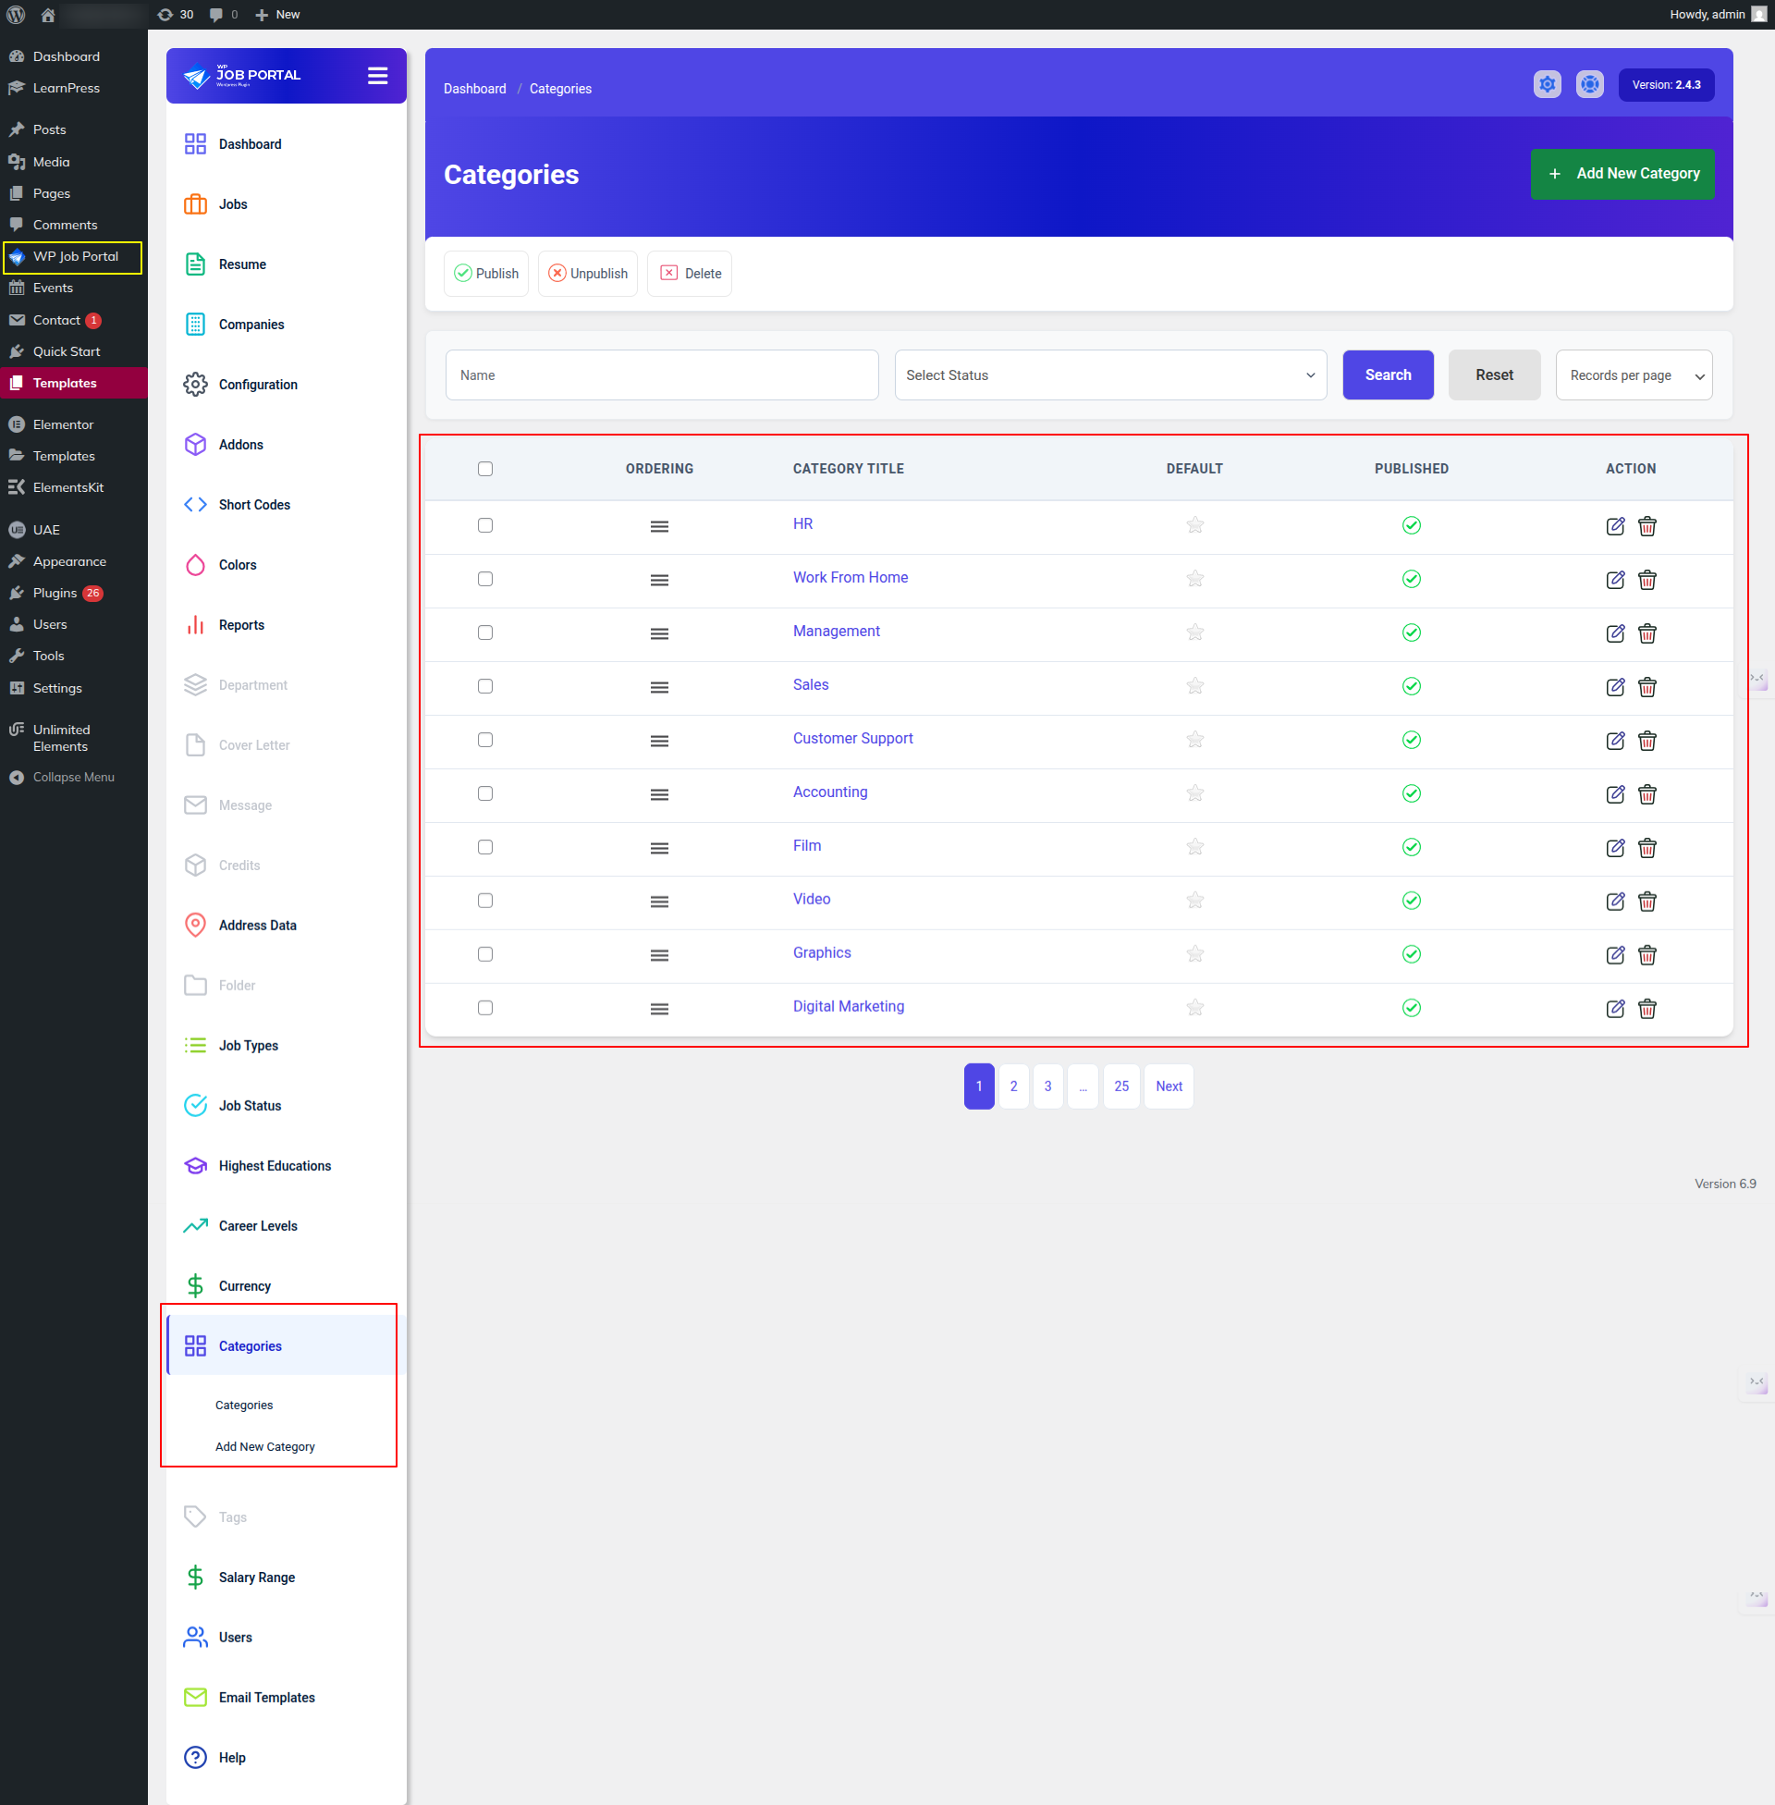The image size is (1775, 1805).
Task: Set Management as default via star icon
Action: [1194, 632]
